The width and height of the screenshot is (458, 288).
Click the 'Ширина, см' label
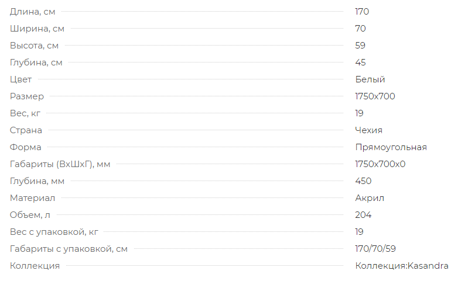37,29
